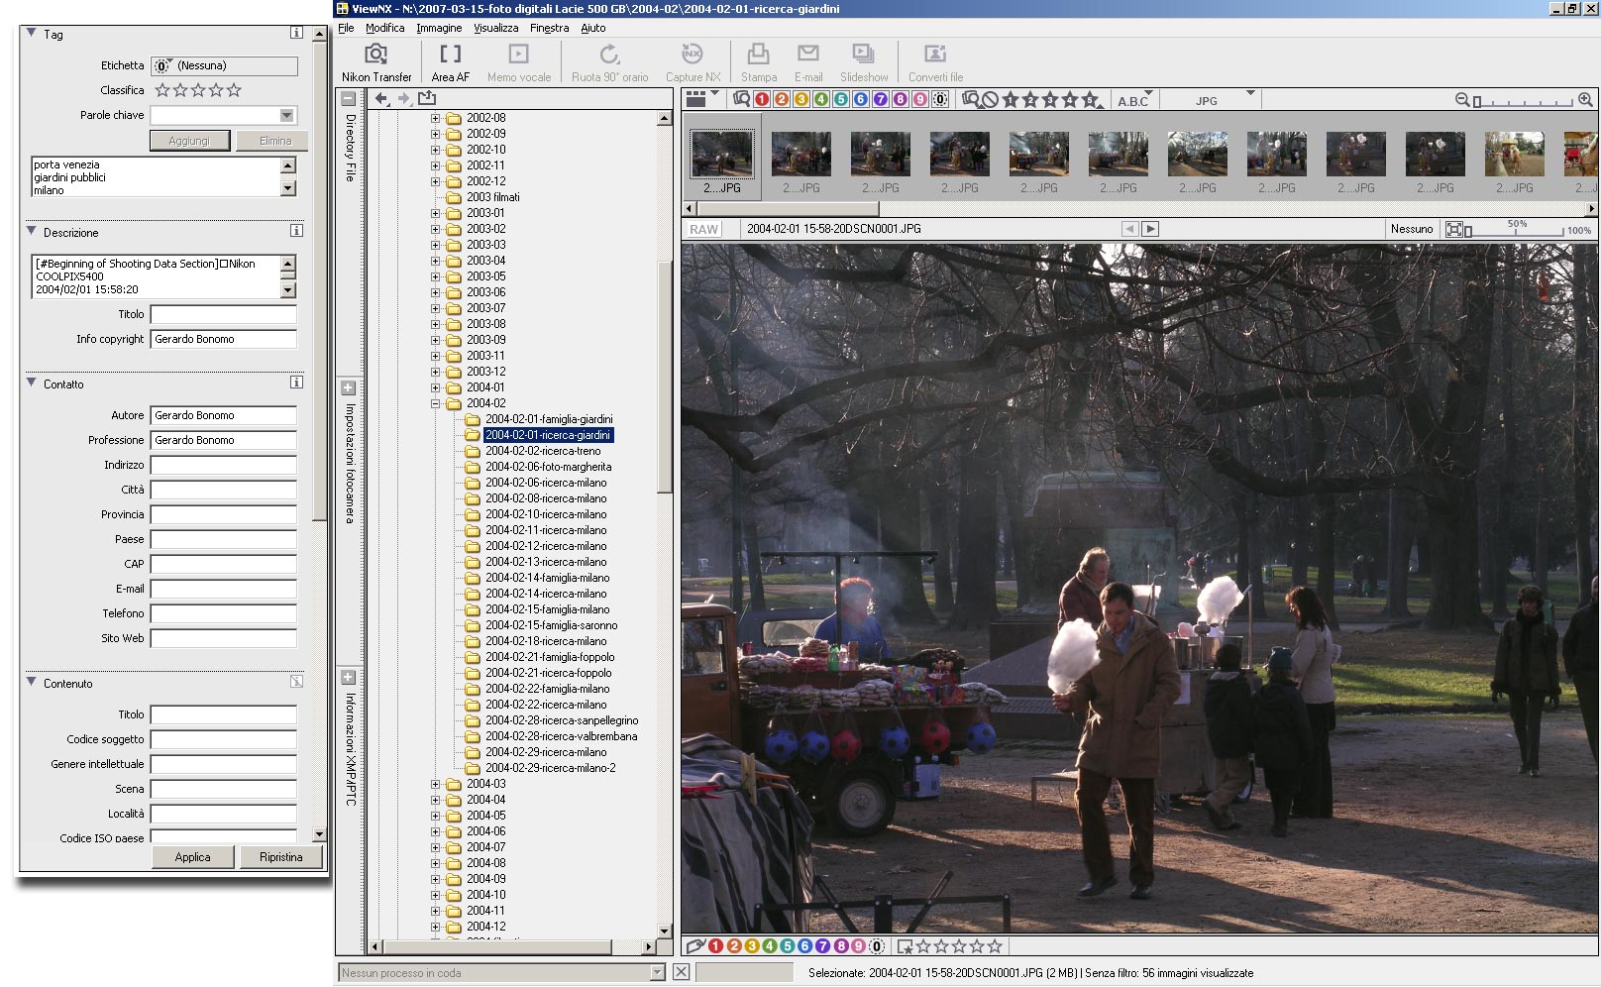This screenshot has height=987, width=1601.
Task: Open the Modifica menu
Action: [384, 28]
